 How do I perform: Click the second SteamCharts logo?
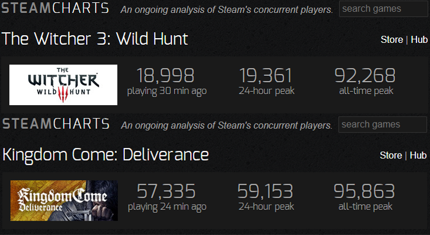coord(56,124)
